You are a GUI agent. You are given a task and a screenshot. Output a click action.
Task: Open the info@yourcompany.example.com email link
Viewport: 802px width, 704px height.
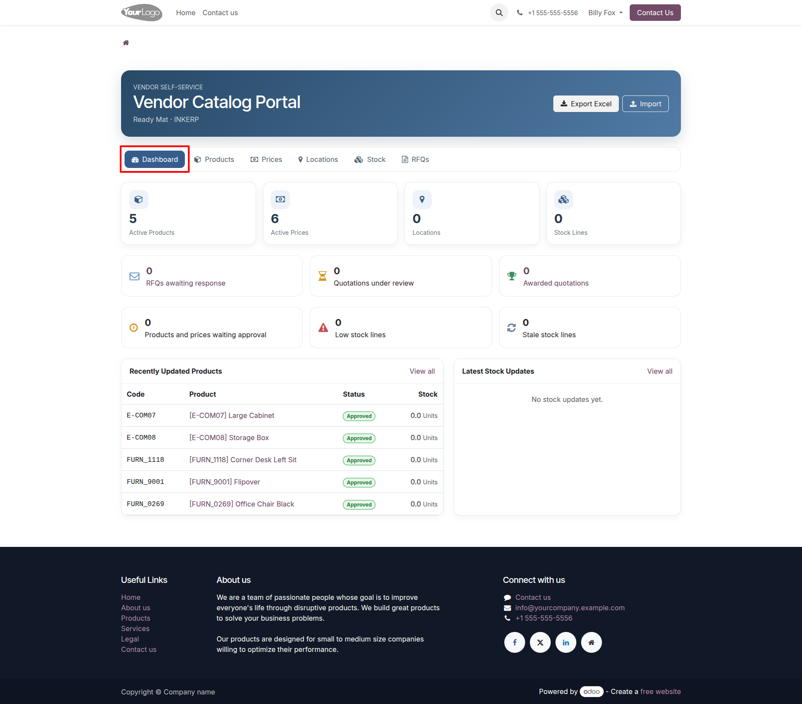click(x=570, y=608)
